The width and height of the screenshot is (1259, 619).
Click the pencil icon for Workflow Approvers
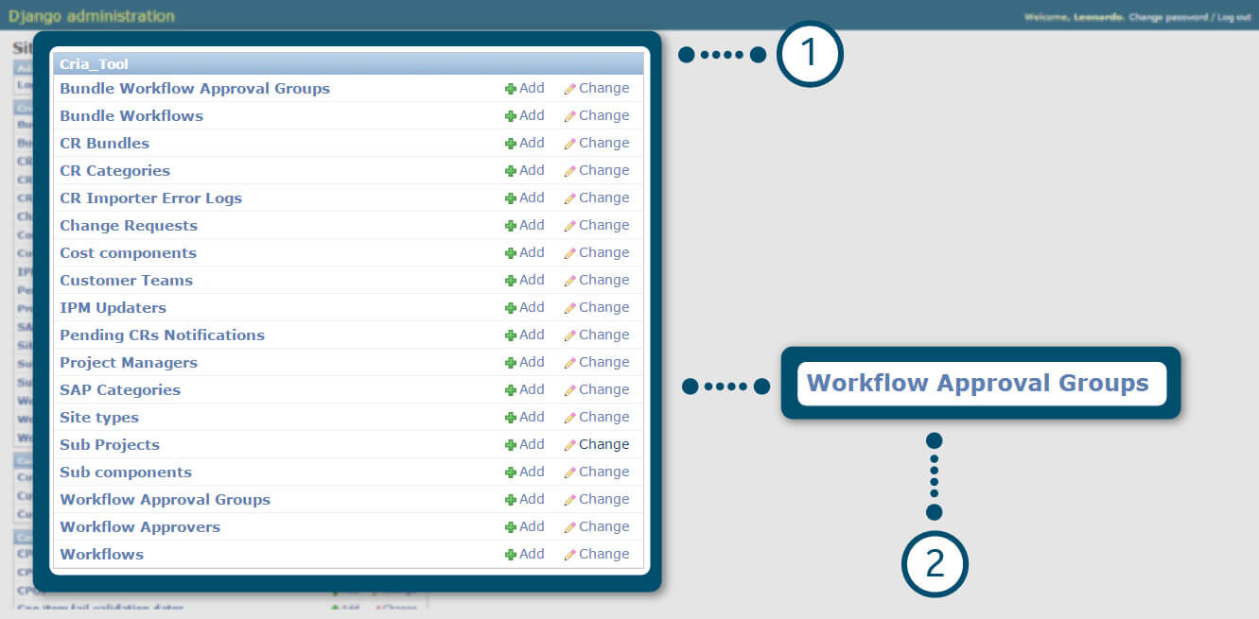pyautogui.click(x=569, y=527)
